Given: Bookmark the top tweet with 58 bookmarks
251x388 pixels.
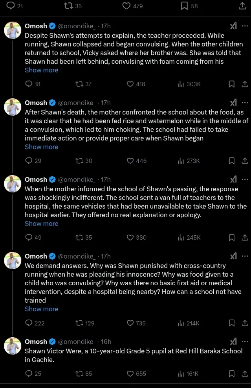Looking at the screenshot, I should (184, 6).
